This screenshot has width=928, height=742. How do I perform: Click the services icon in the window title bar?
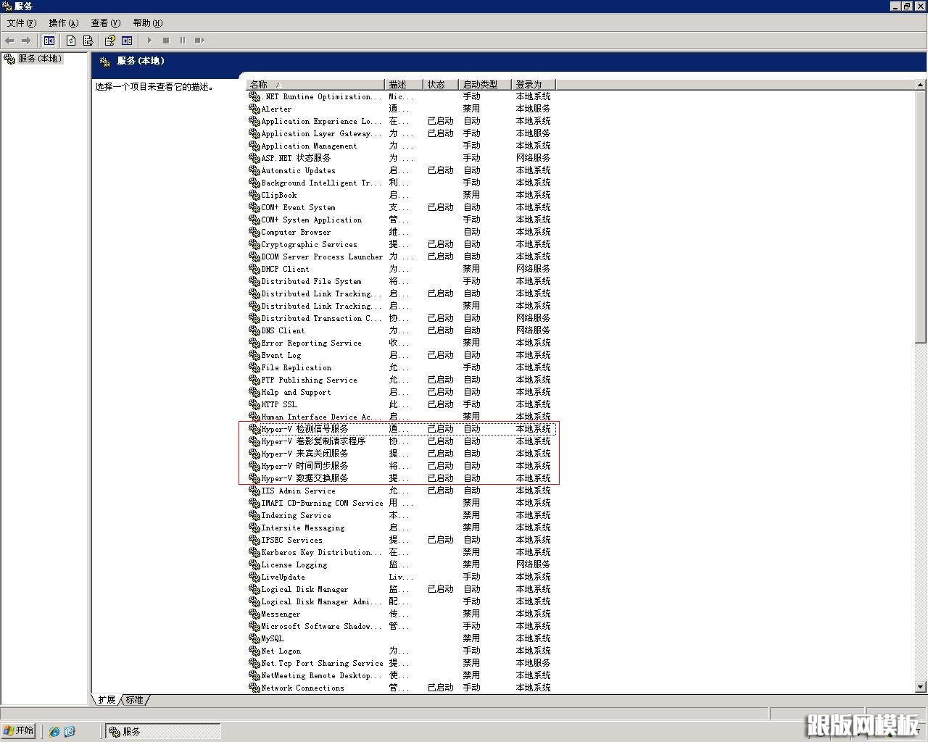[x=7, y=7]
